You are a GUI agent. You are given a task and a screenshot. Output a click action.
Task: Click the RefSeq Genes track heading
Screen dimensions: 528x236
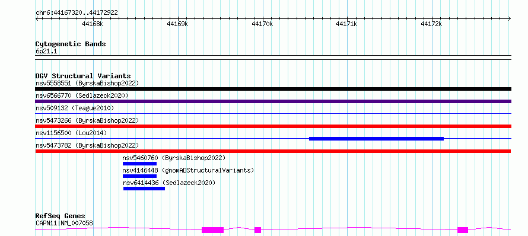pyautogui.click(x=61, y=216)
